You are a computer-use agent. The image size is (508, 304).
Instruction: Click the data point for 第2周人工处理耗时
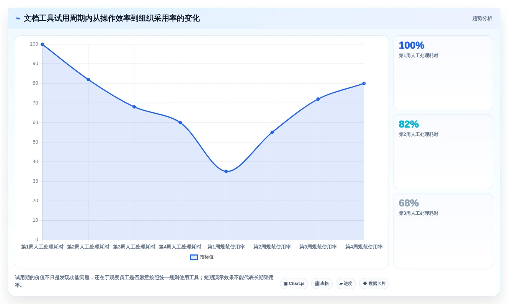[x=88, y=80]
